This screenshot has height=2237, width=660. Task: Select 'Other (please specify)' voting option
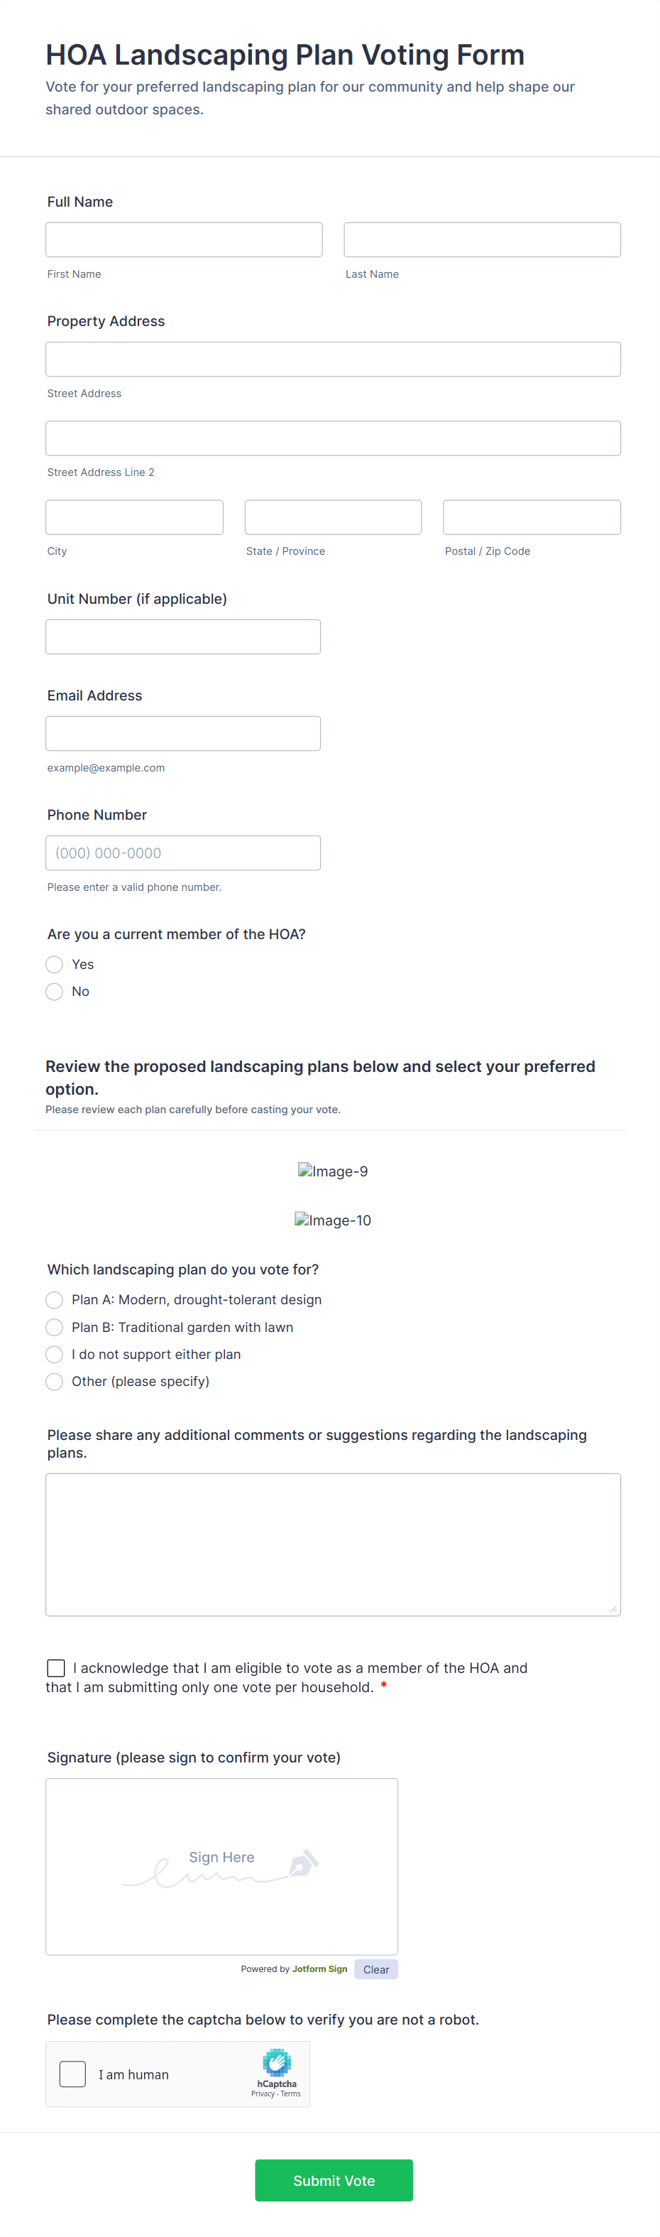(x=54, y=1382)
